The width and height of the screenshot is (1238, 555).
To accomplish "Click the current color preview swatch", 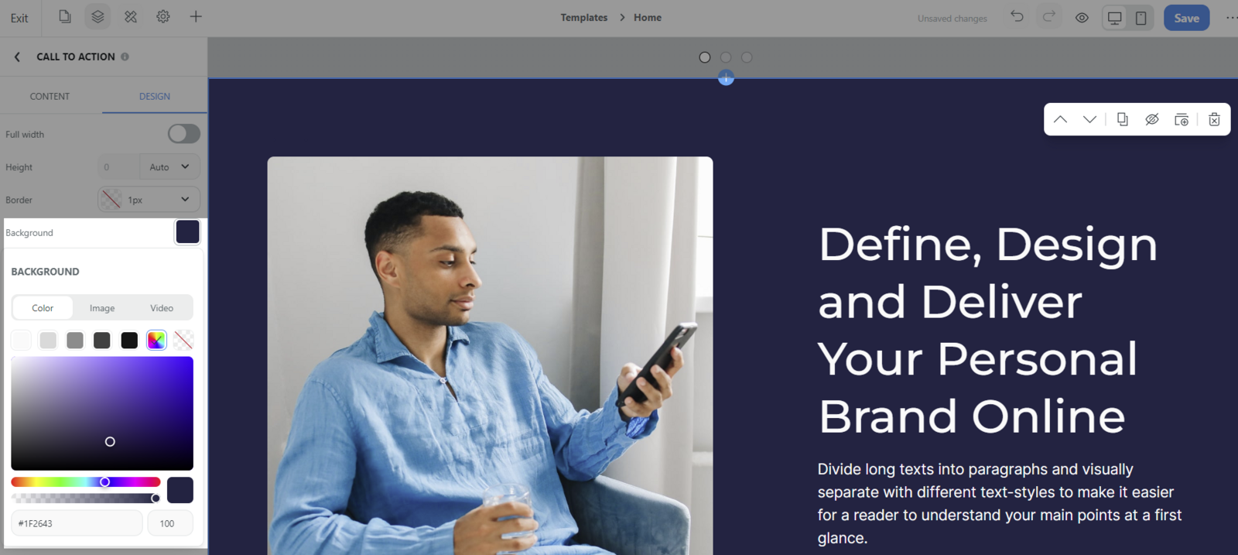I will [180, 490].
